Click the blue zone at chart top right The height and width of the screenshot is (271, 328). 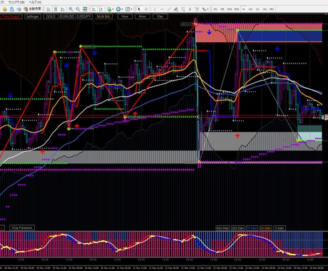pos(280,36)
